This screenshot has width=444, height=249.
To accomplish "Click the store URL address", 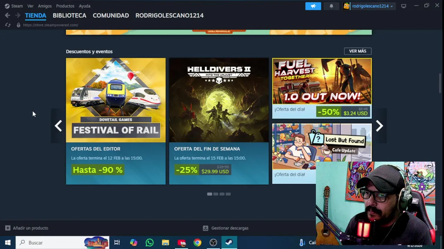I will (51, 25).
